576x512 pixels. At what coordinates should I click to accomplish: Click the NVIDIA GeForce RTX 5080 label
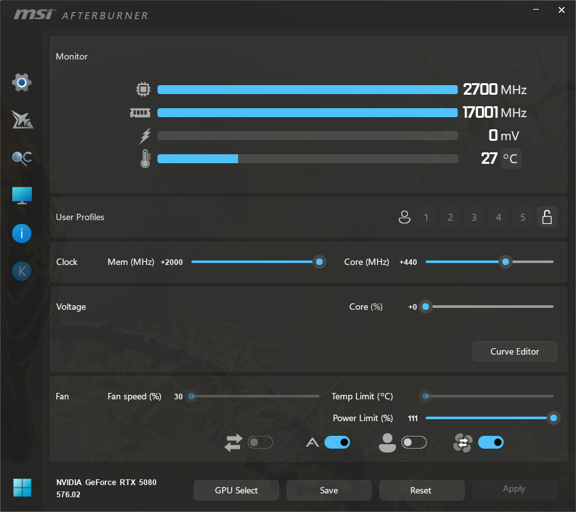[106, 483]
